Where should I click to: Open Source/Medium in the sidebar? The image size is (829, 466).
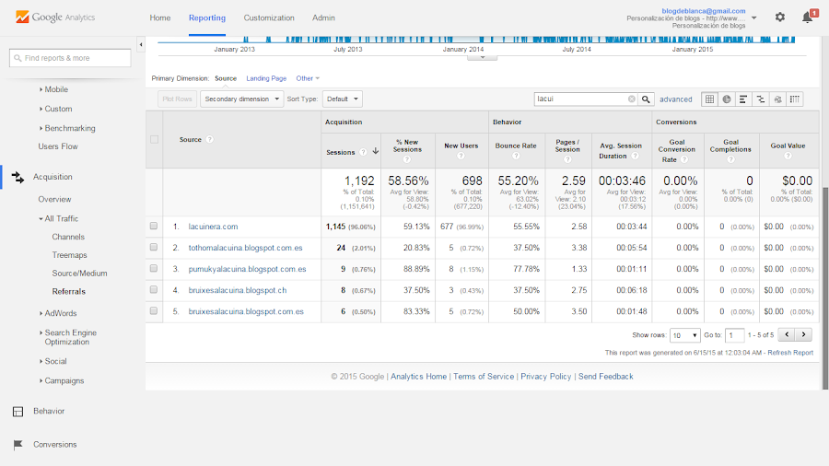coord(79,274)
